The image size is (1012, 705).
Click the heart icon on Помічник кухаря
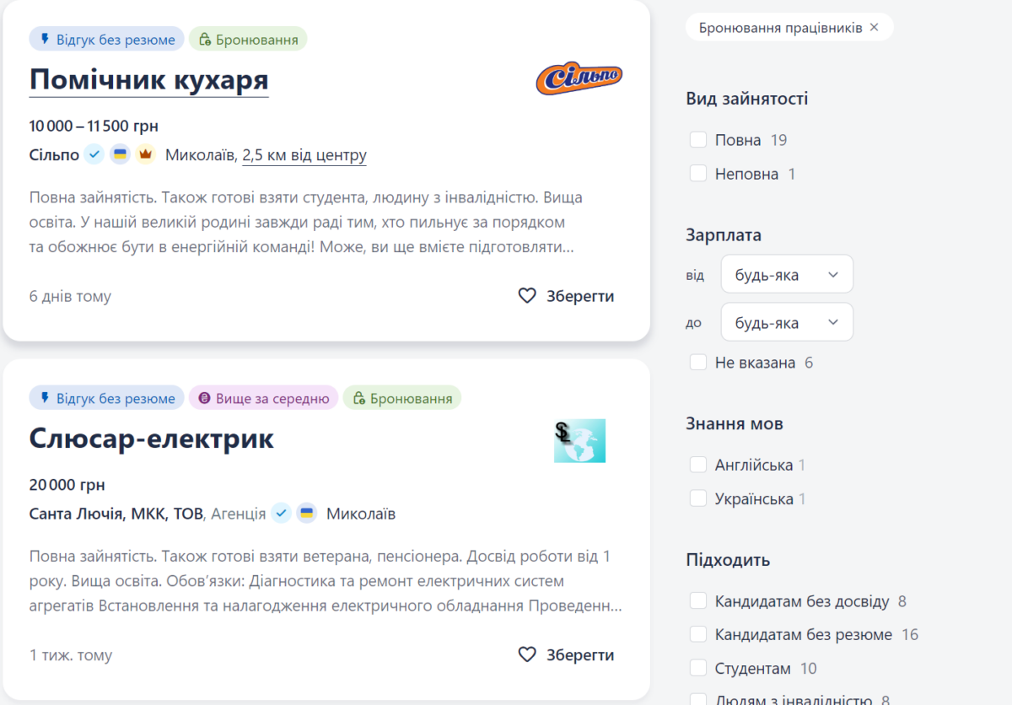(527, 296)
